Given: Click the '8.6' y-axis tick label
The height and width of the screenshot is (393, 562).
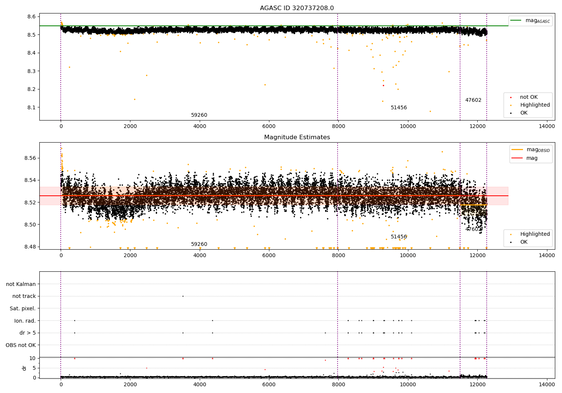Looking at the screenshot, I should (x=31, y=17).
